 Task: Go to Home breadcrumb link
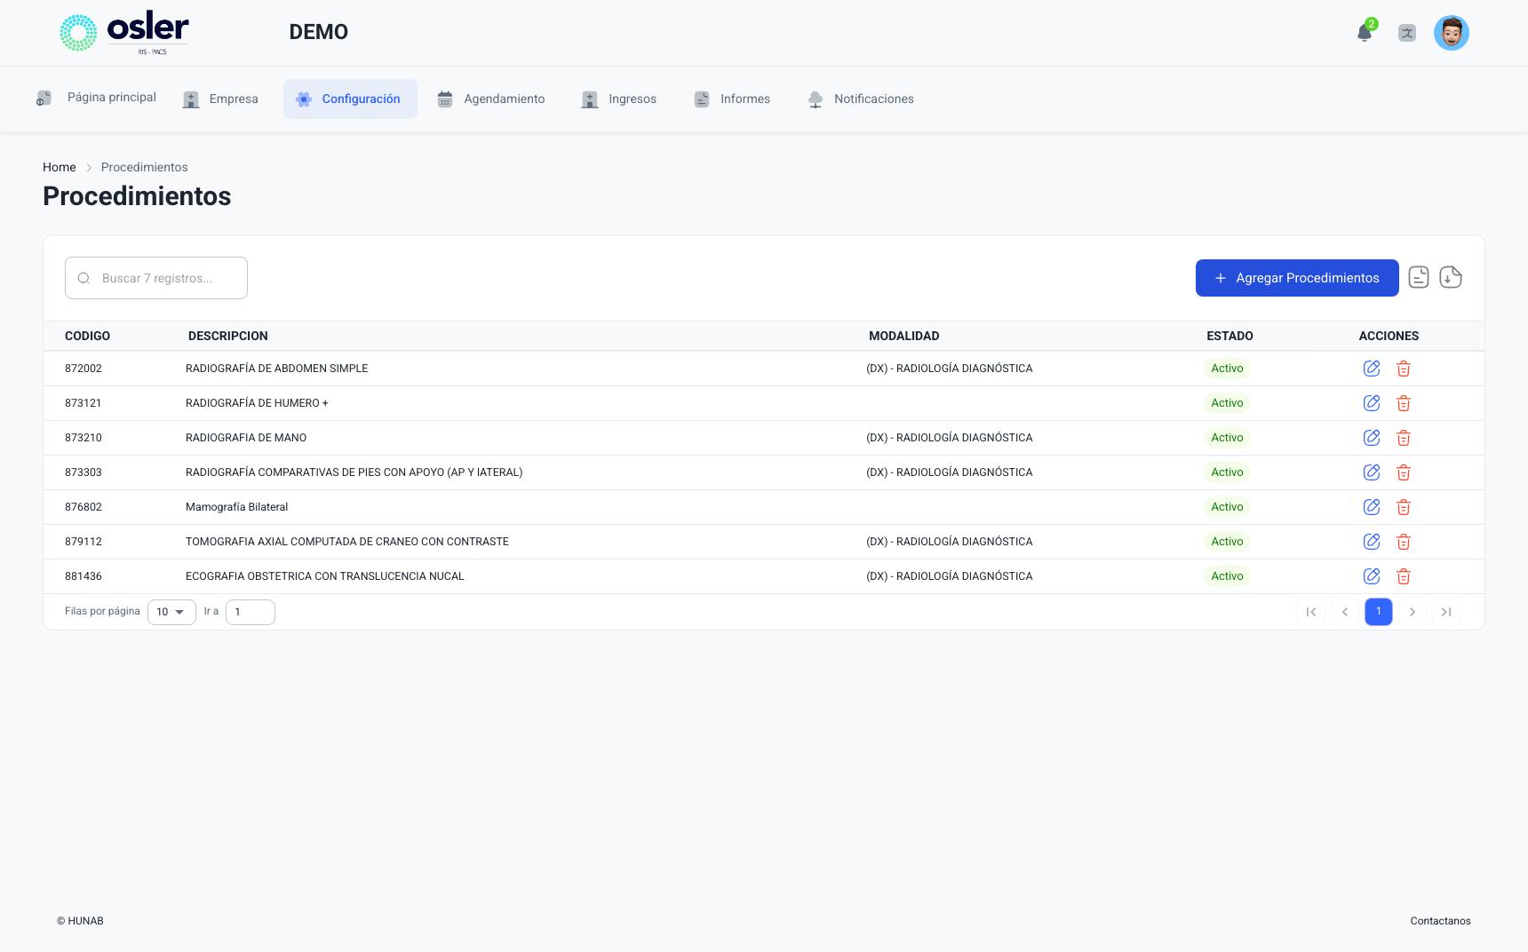coord(60,167)
